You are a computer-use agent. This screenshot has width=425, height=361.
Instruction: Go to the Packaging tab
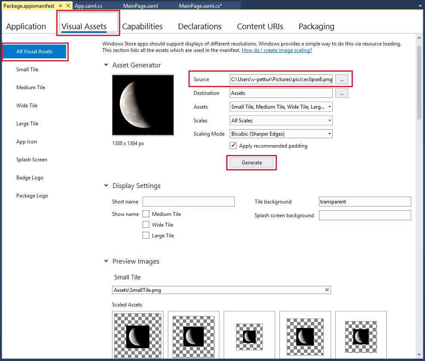pos(316,26)
